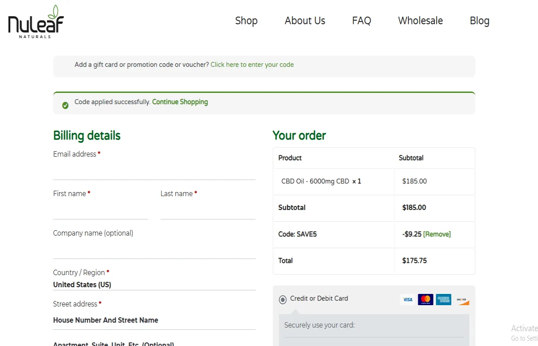Image resolution: width=538 pixels, height=346 pixels.
Task: Open the About Us page
Action: [305, 21]
